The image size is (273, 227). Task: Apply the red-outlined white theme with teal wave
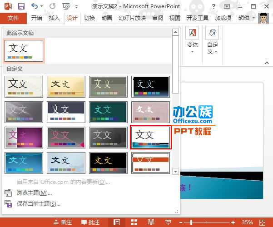pyautogui.click(x=151, y=138)
